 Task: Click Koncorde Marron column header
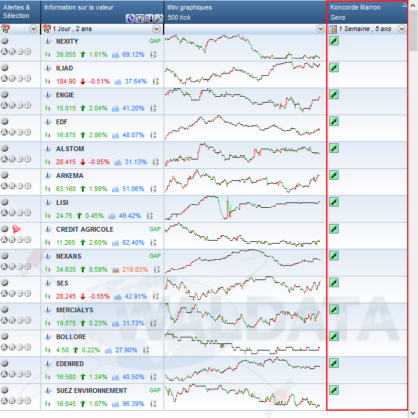[x=367, y=12]
